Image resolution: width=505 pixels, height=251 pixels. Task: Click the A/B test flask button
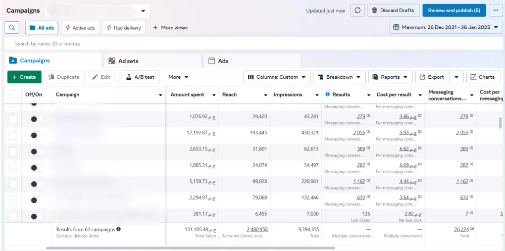click(x=140, y=77)
